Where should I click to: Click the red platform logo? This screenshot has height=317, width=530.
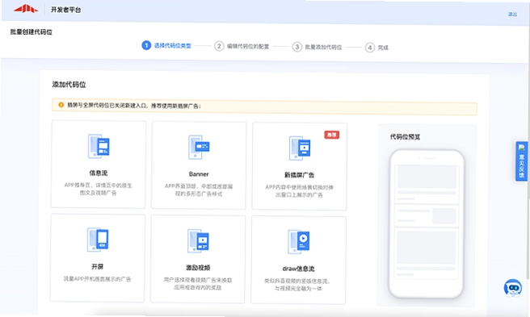click(x=26, y=8)
